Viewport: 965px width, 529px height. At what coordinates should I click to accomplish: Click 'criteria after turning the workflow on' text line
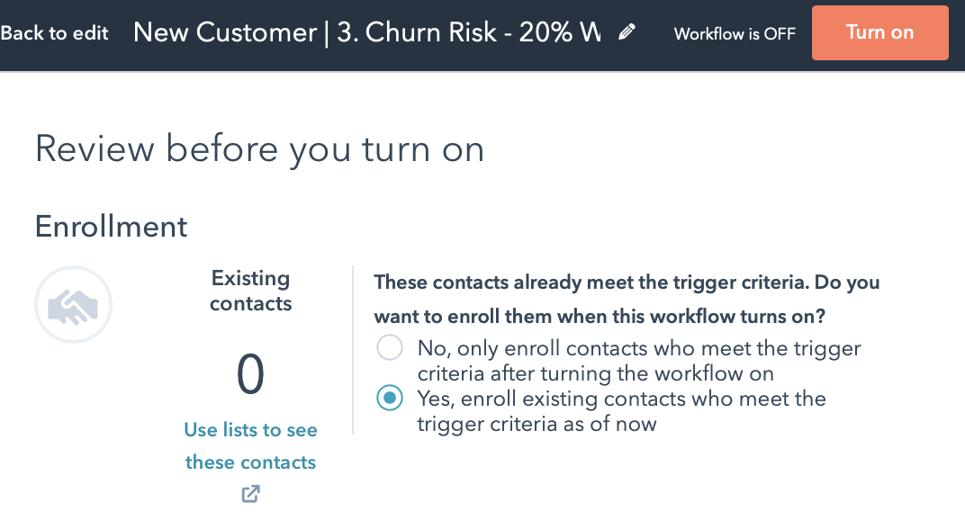595,373
